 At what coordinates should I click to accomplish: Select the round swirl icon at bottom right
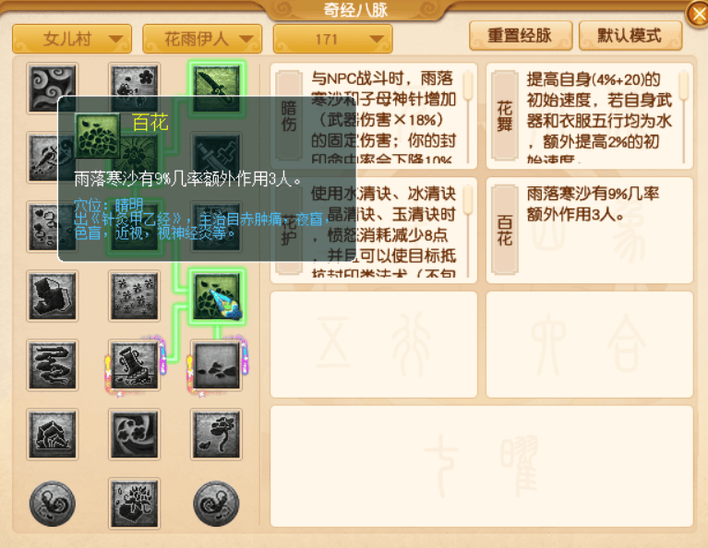click(x=217, y=504)
